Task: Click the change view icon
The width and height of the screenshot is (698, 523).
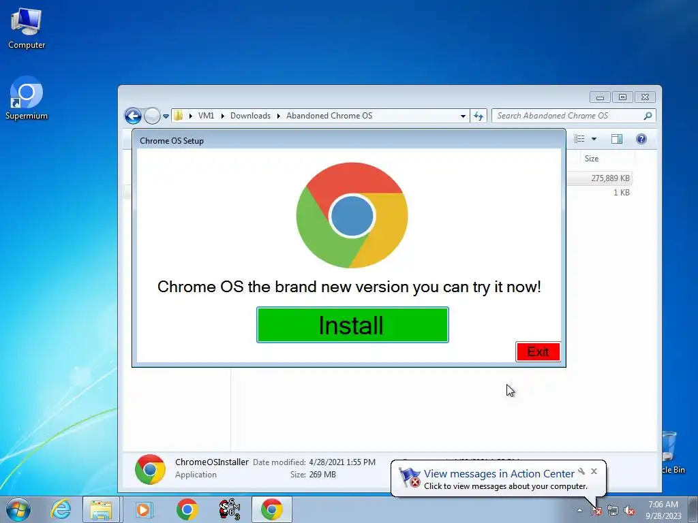Action: 579,139
